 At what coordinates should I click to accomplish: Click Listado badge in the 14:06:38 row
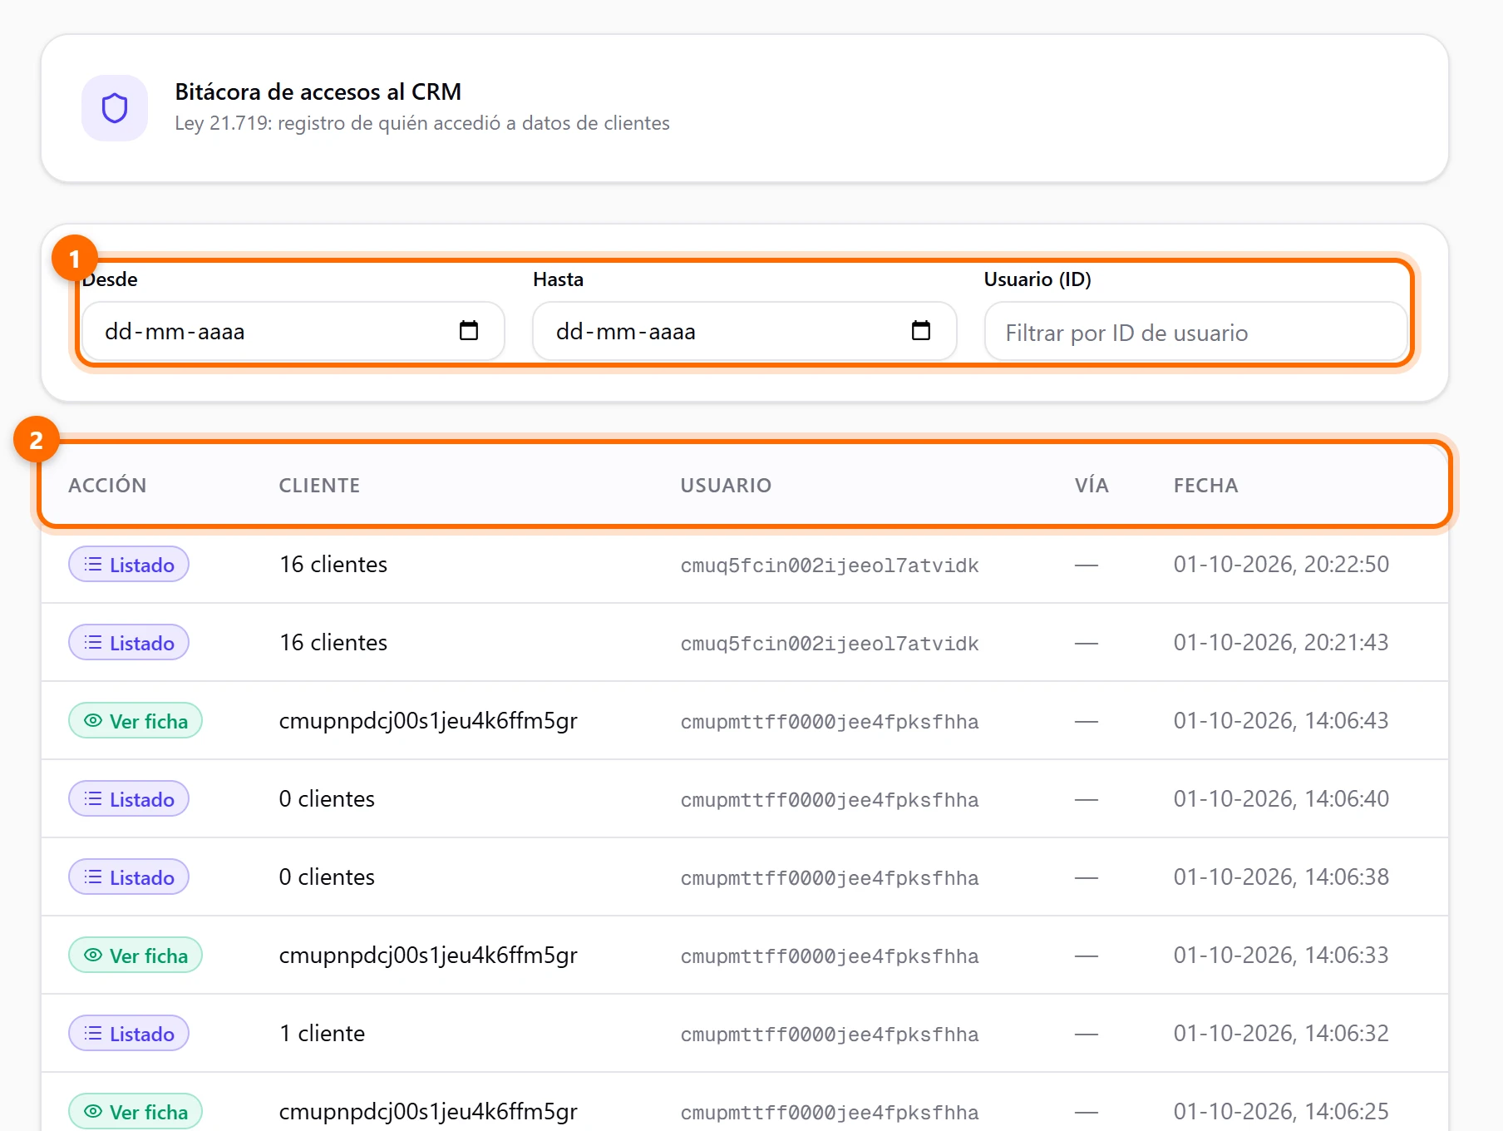click(x=129, y=877)
